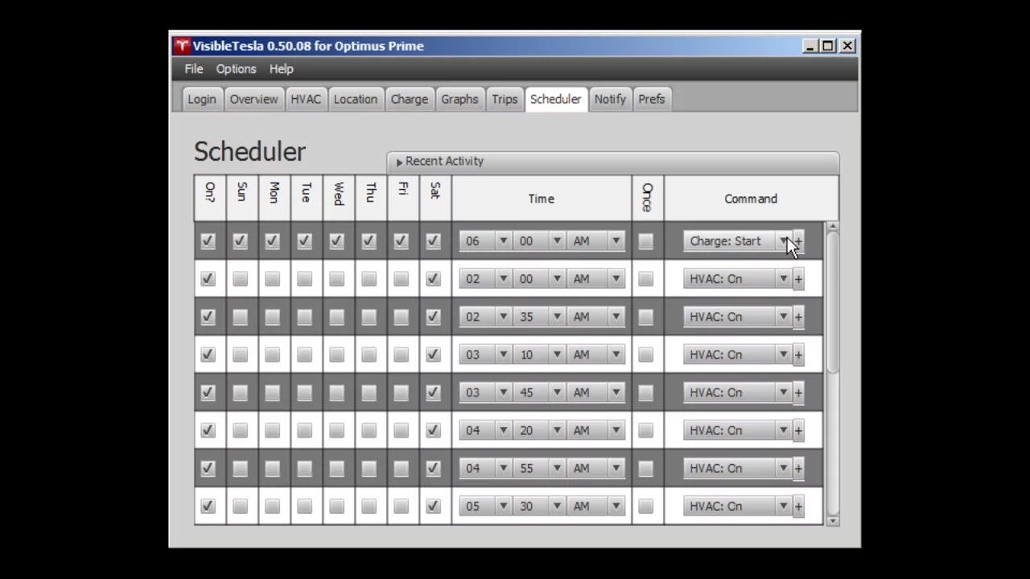Untick the On? checkbox for the 04:20 row
This screenshot has width=1030, height=579.
coord(208,430)
